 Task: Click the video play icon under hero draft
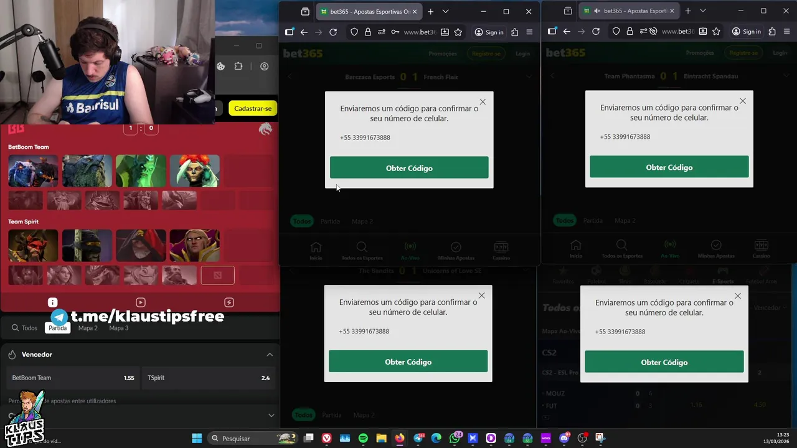[141, 302]
